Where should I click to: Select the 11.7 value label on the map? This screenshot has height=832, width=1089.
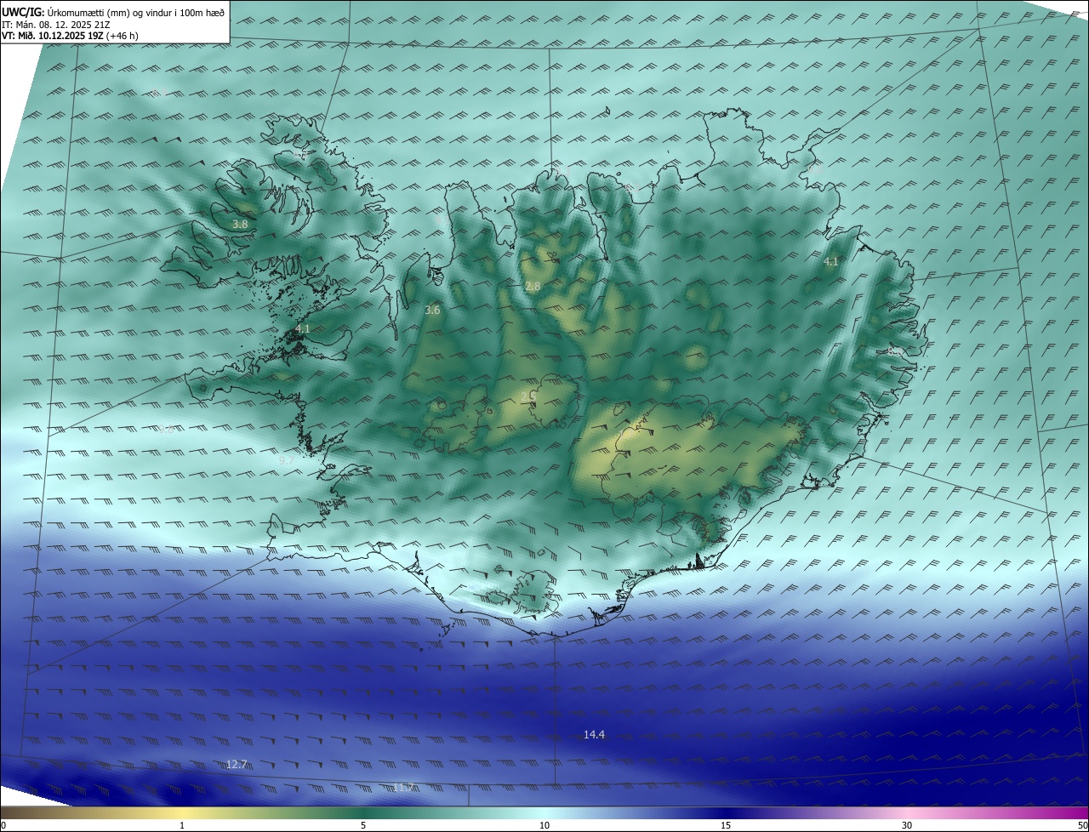click(403, 787)
